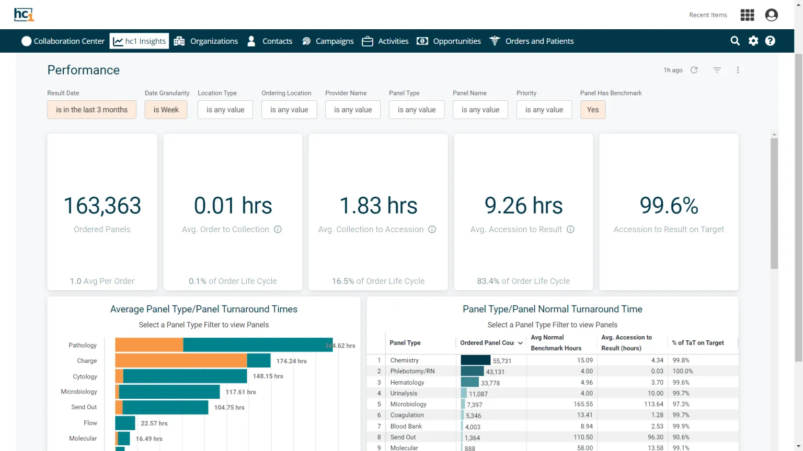The image size is (803, 451).
Task: Toggle Panel Has Benchmark Yes filter
Action: coord(592,110)
